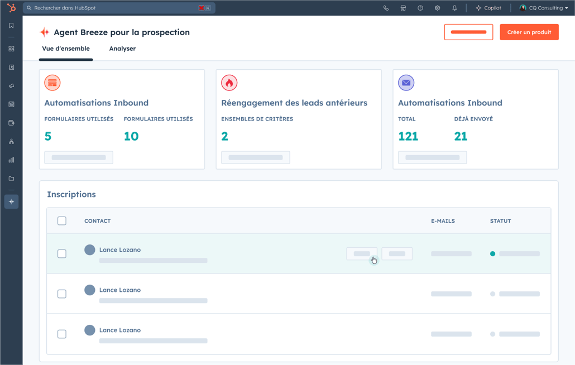Image resolution: width=575 pixels, height=365 pixels.
Task: Switch to the Analyser tab
Action: (122, 49)
